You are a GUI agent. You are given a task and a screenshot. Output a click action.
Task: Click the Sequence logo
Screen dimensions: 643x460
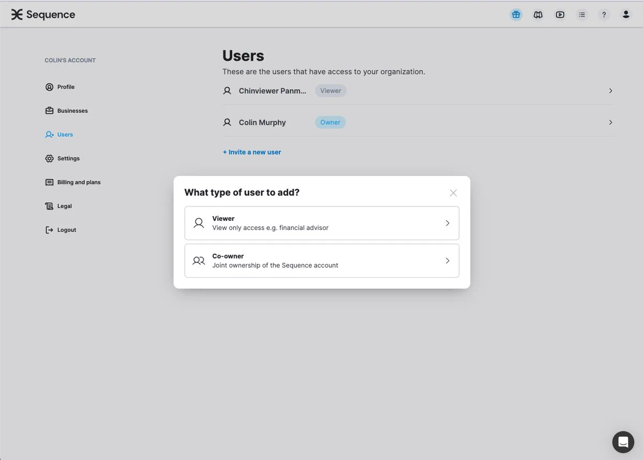click(x=43, y=14)
